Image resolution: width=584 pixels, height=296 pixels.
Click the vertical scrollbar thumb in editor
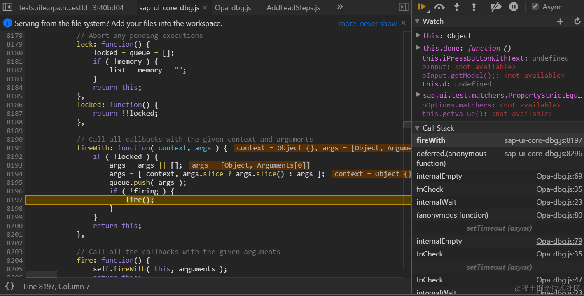pos(407,125)
